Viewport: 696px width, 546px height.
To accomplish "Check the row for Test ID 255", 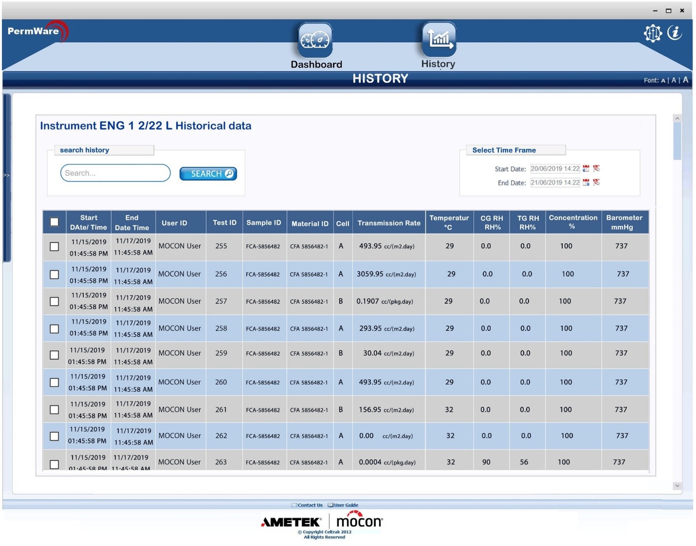I will tap(54, 247).
